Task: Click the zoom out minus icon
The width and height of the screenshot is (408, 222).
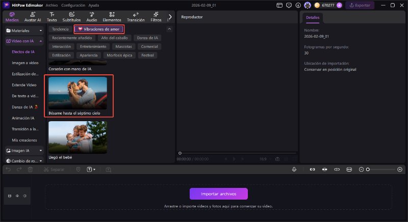Action: click(x=361, y=170)
